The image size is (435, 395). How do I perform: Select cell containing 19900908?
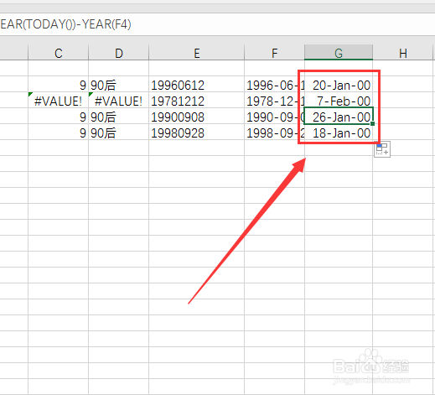[197, 116]
